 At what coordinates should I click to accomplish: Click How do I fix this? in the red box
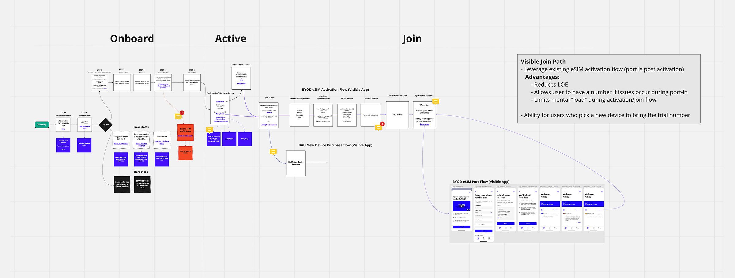pos(185,136)
